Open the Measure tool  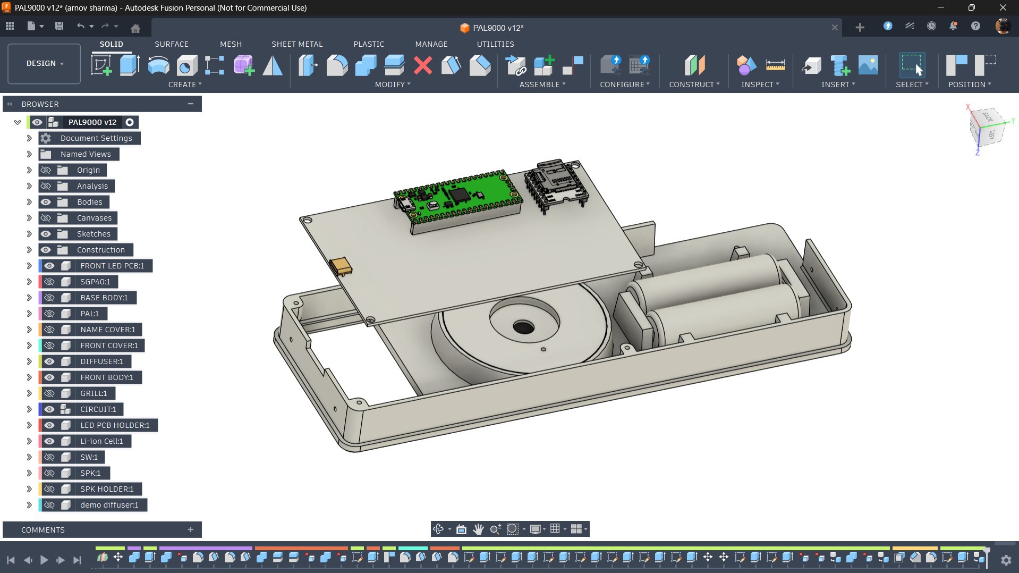pos(775,65)
